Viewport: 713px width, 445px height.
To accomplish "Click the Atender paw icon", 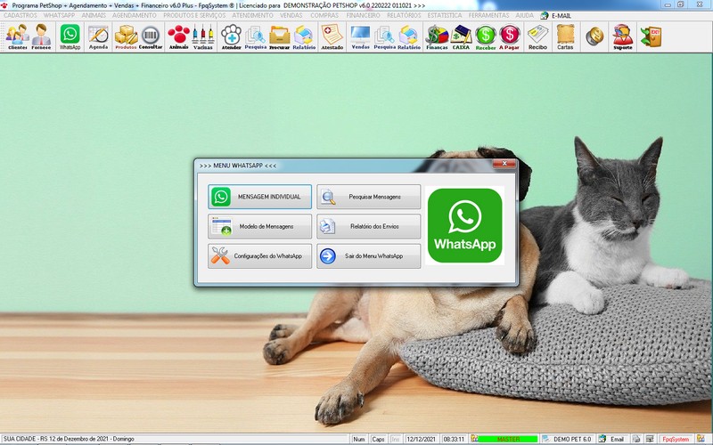I will (231, 36).
